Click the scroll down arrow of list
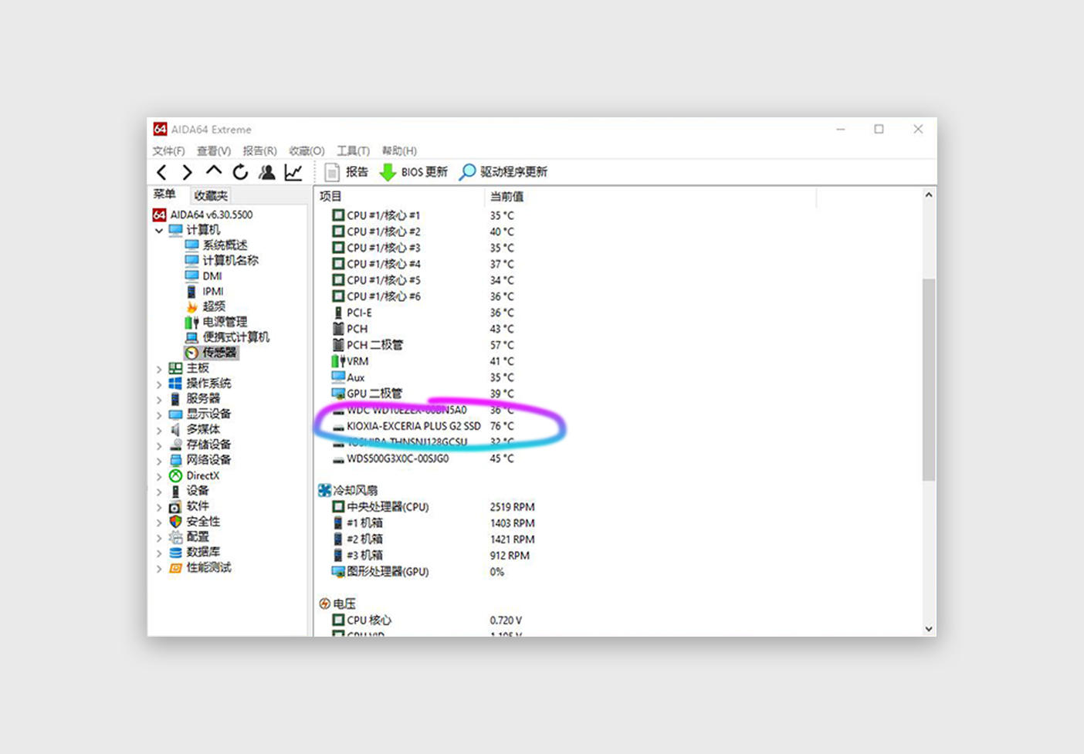The width and height of the screenshot is (1084, 754). (x=929, y=628)
